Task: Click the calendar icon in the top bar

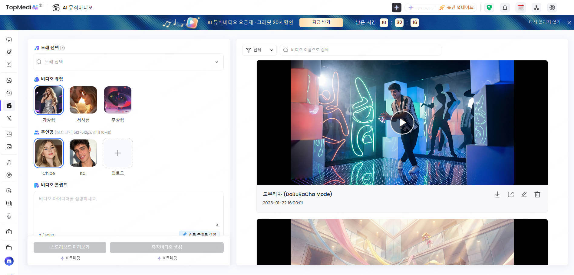Action: [x=520, y=7]
